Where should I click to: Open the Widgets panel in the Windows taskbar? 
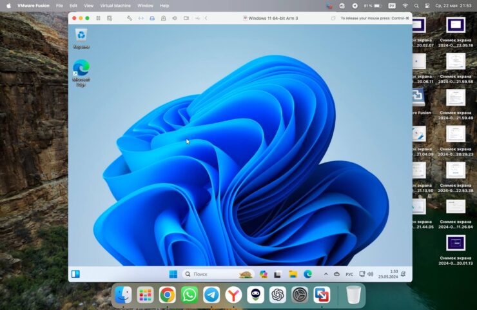[75, 274]
